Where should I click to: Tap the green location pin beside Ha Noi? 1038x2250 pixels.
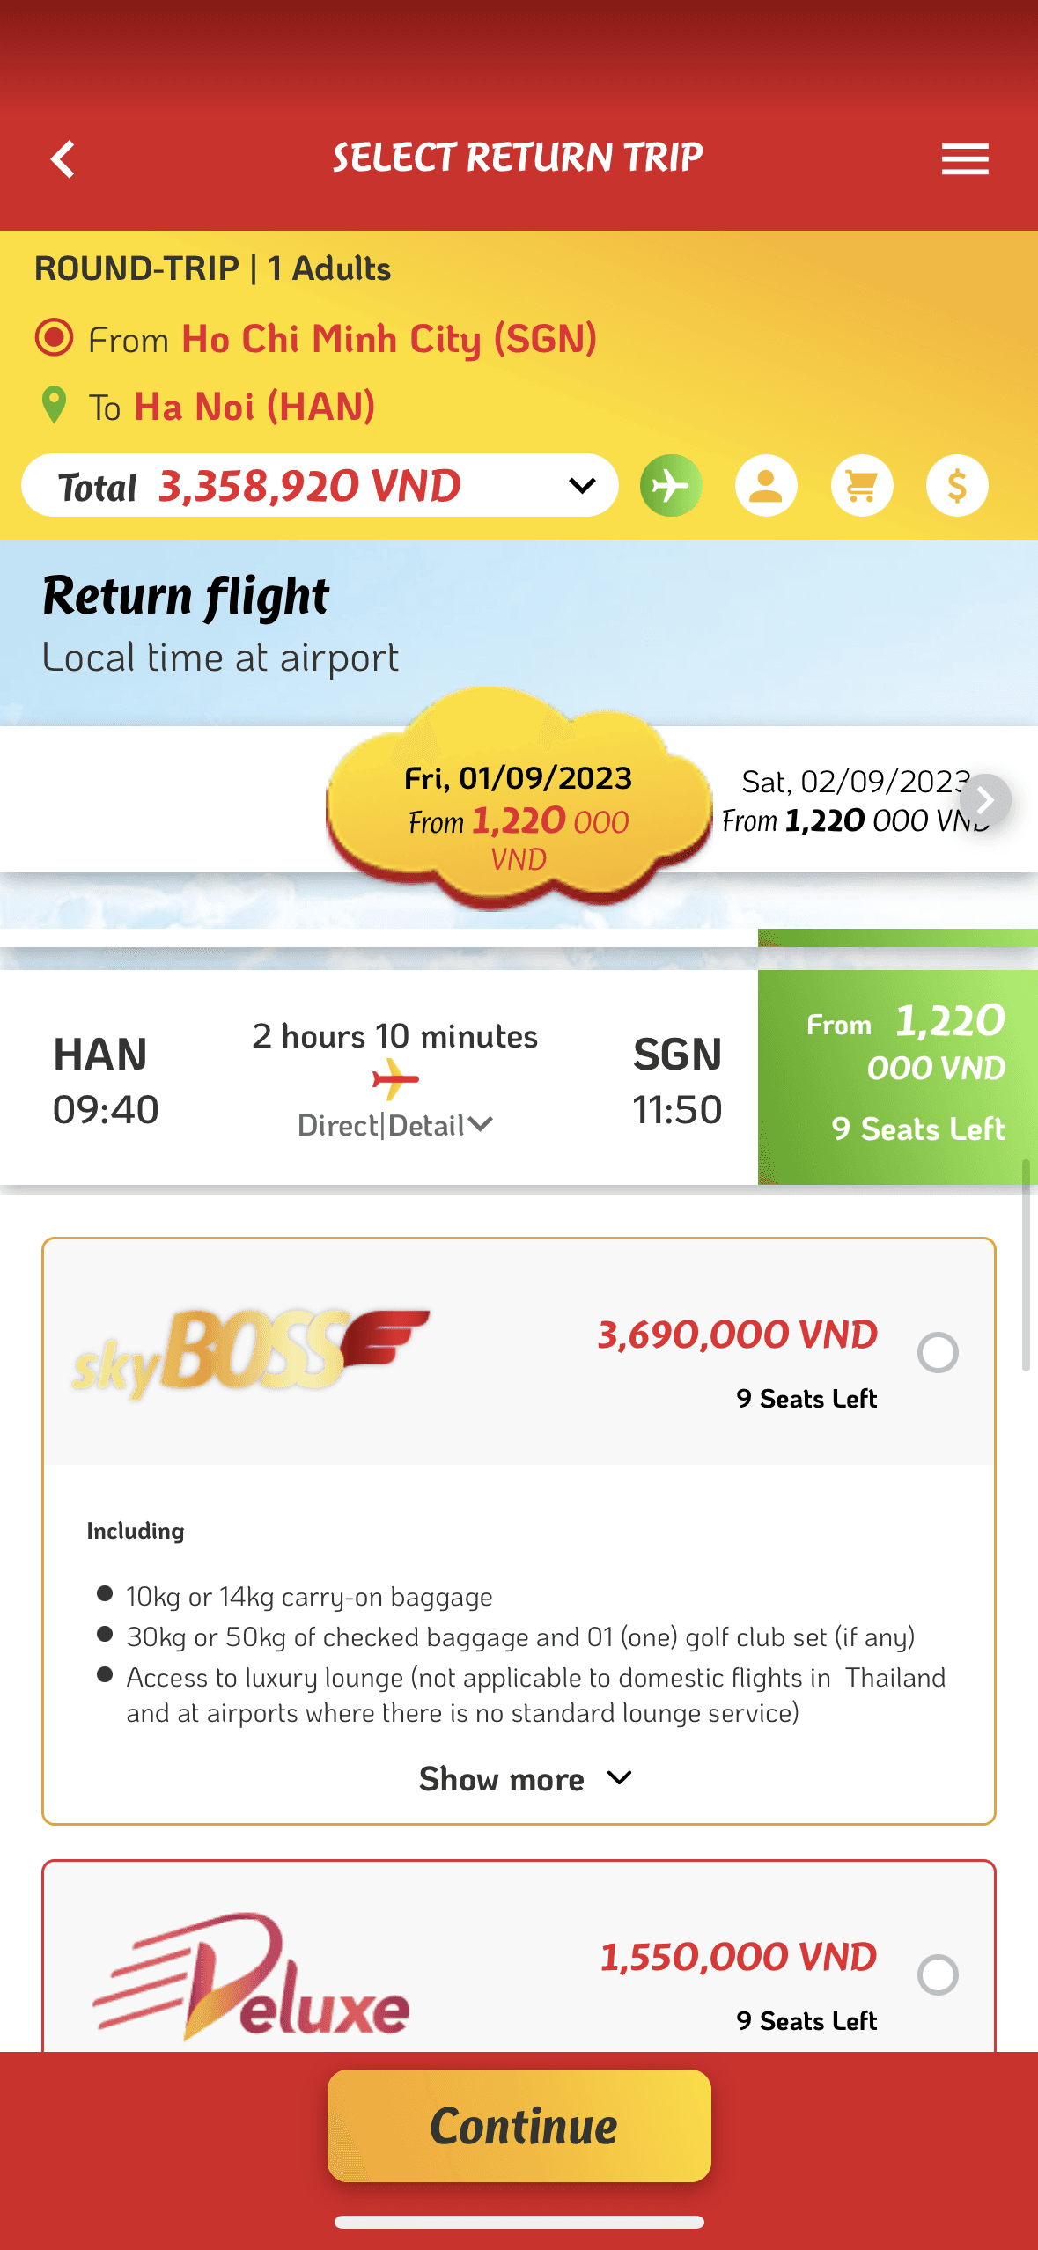click(55, 406)
